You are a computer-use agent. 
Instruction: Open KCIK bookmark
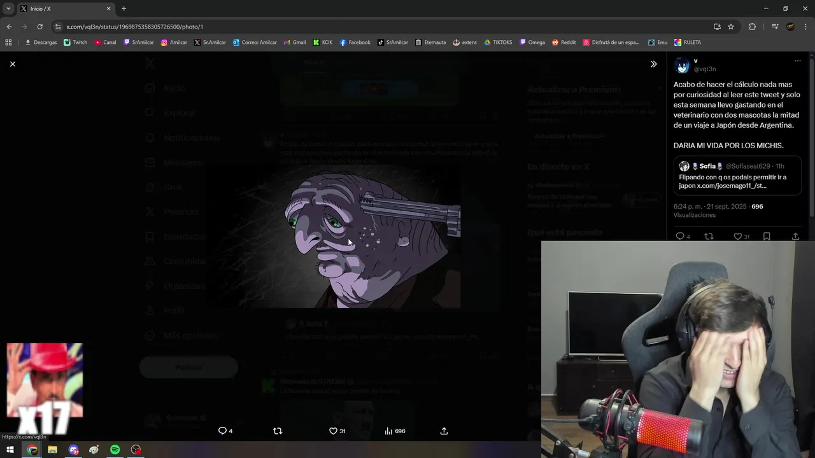pyautogui.click(x=323, y=42)
